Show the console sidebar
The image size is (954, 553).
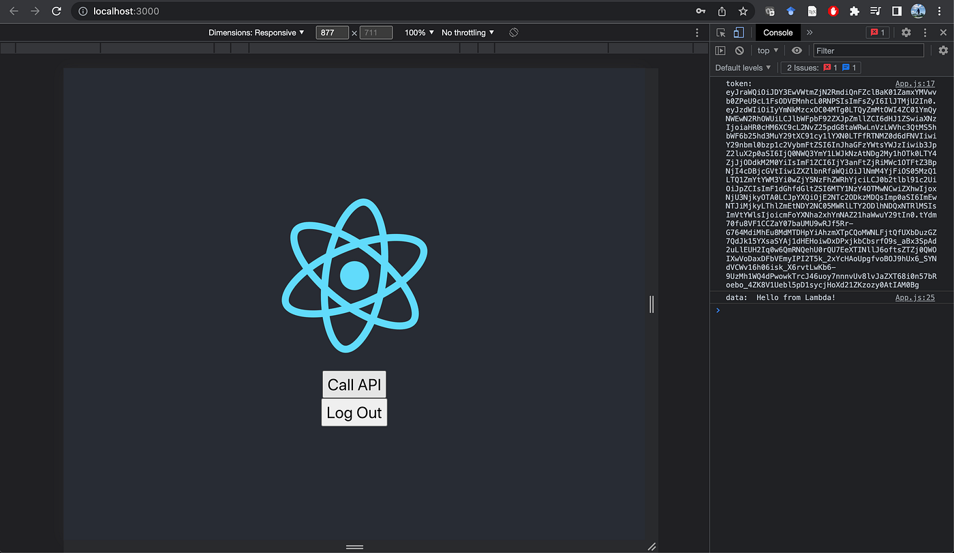point(720,50)
